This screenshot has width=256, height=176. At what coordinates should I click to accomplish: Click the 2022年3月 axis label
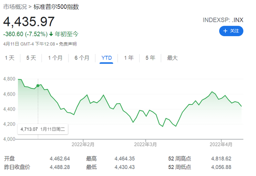point(146,144)
